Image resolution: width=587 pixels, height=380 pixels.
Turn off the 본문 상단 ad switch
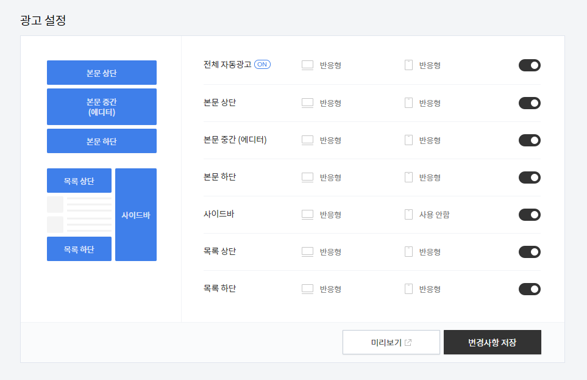point(529,102)
